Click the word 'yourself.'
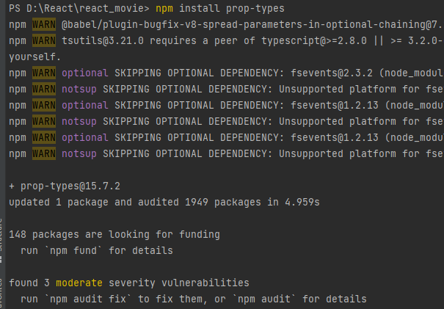The width and height of the screenshot is (444, 309). [x=34, y=57]
